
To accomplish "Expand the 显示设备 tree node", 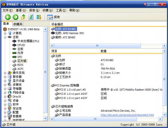I will pos(5,81).
